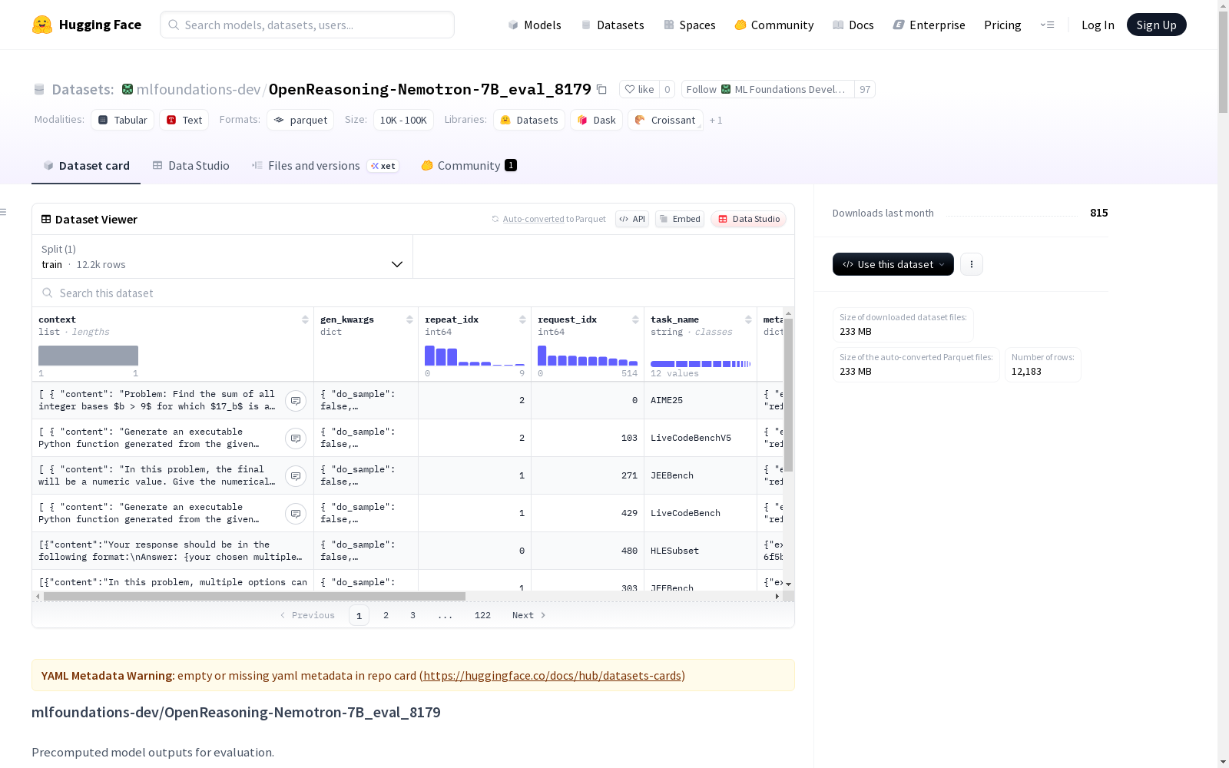Click the table's horizontal scrollbar thumb
Viewport: 1229px width, 768px height.
point(254,596)
